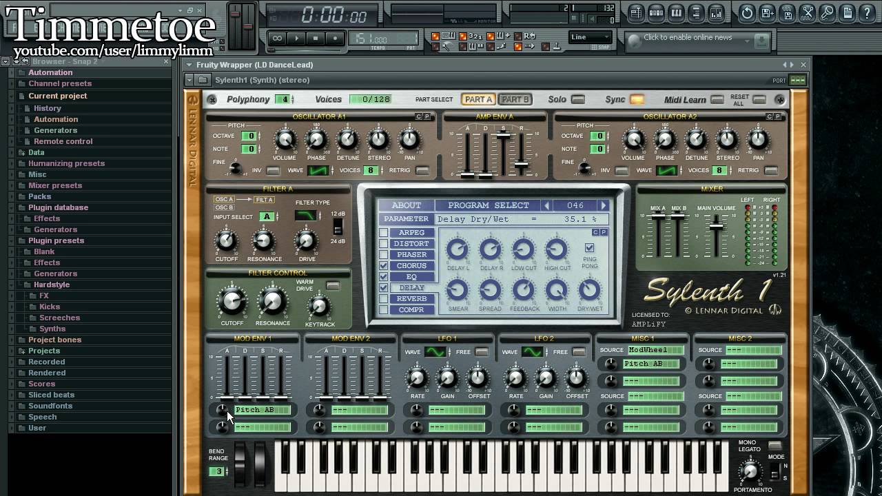Select the DELAY effect tab
The height and width of the screenshot is (496, 882).
412,288
